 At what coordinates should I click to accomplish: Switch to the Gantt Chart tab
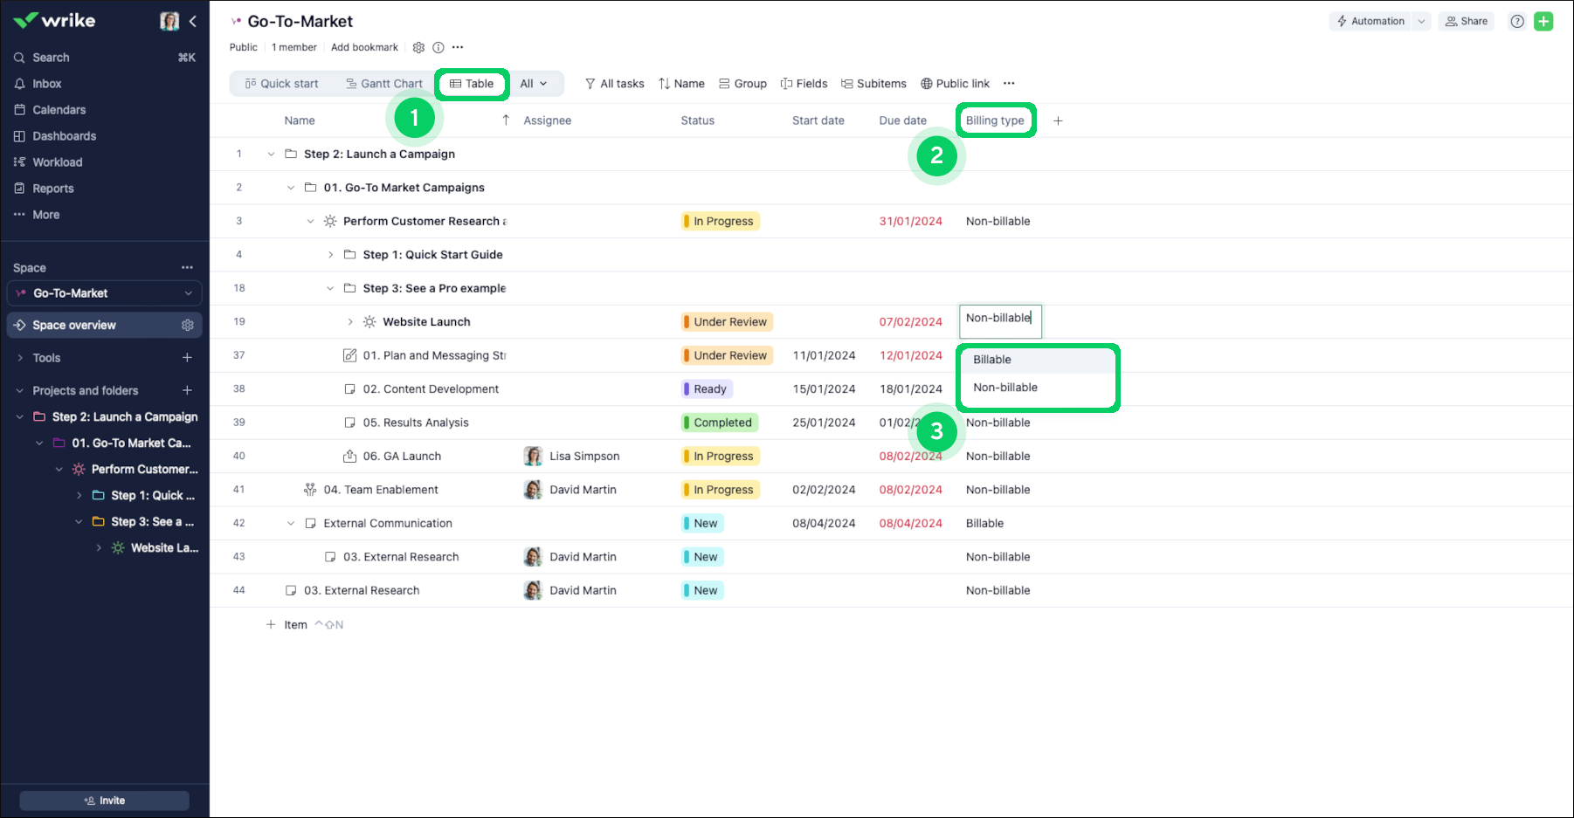384,84
